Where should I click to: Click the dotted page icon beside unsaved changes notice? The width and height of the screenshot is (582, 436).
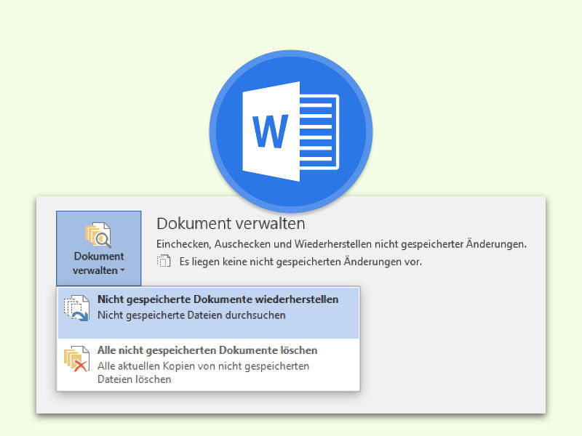[x=164, y=262]
